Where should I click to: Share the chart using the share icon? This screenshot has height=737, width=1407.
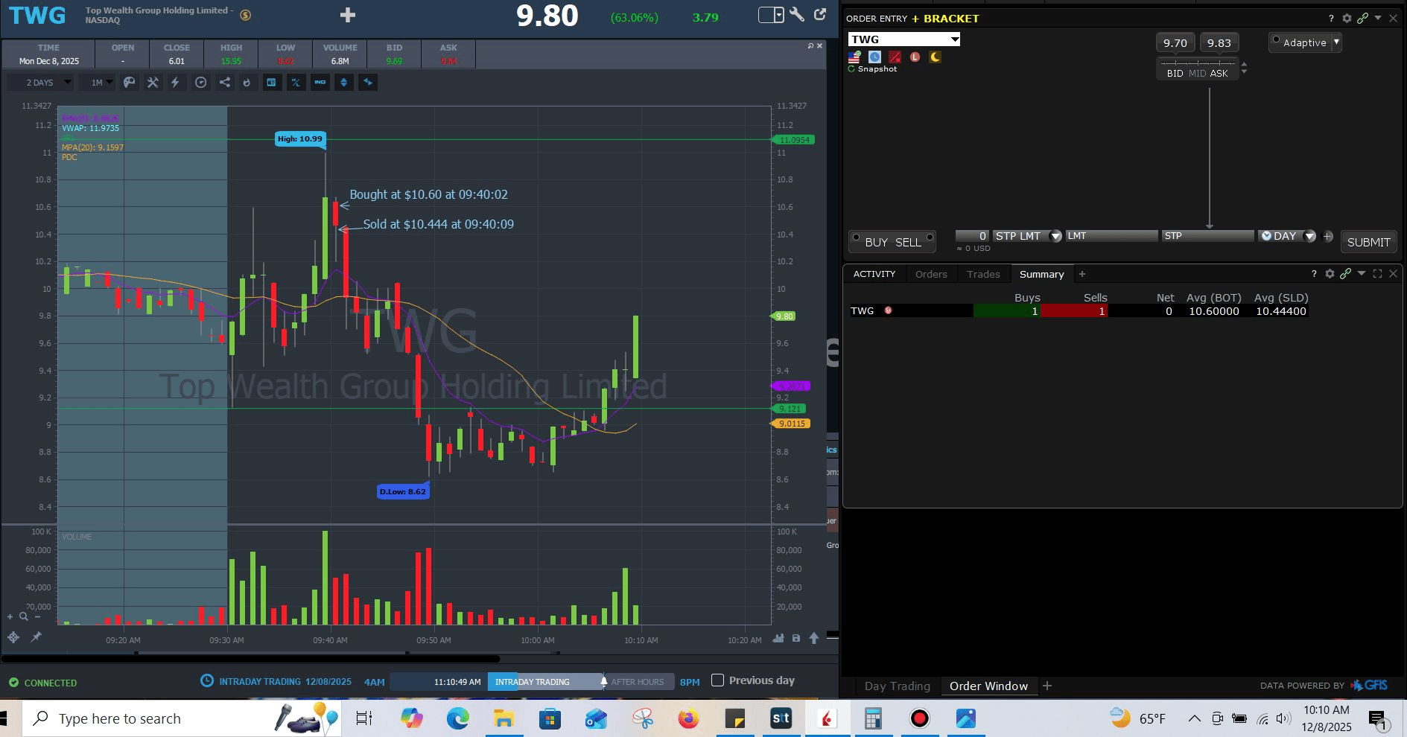(x=224, y=83)
